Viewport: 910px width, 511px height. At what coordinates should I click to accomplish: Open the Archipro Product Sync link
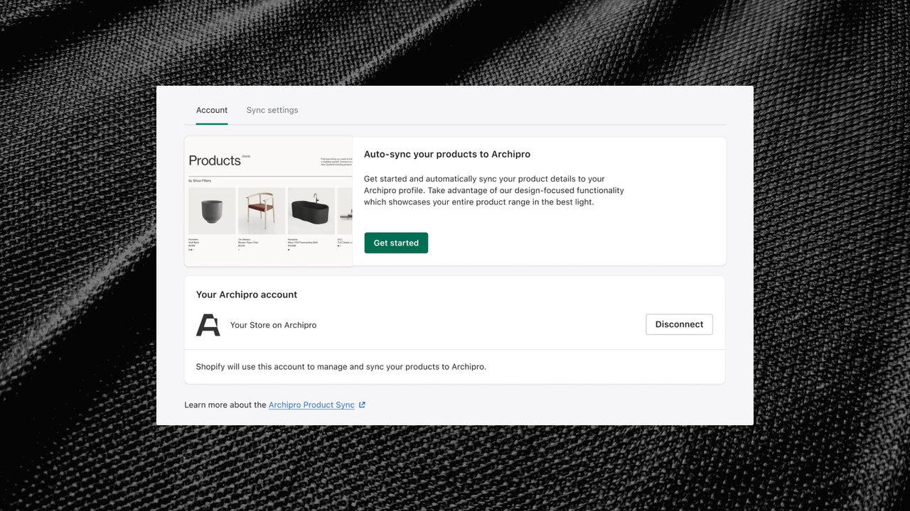point(311,405)
